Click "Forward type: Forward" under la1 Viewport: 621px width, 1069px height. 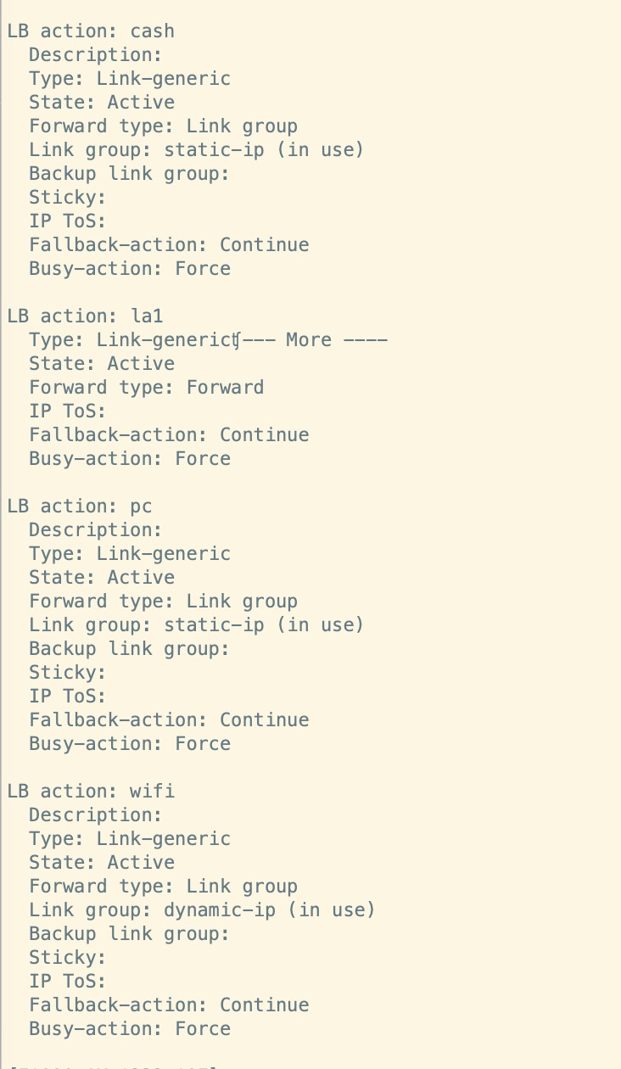coord(146,388)
